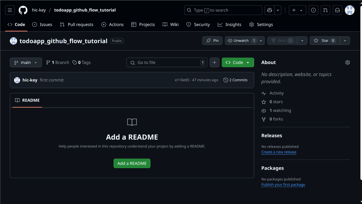The height and width of the screenshot is (204, 362).
Task: Open the Insights tab
Action: (x=229, y=25)
